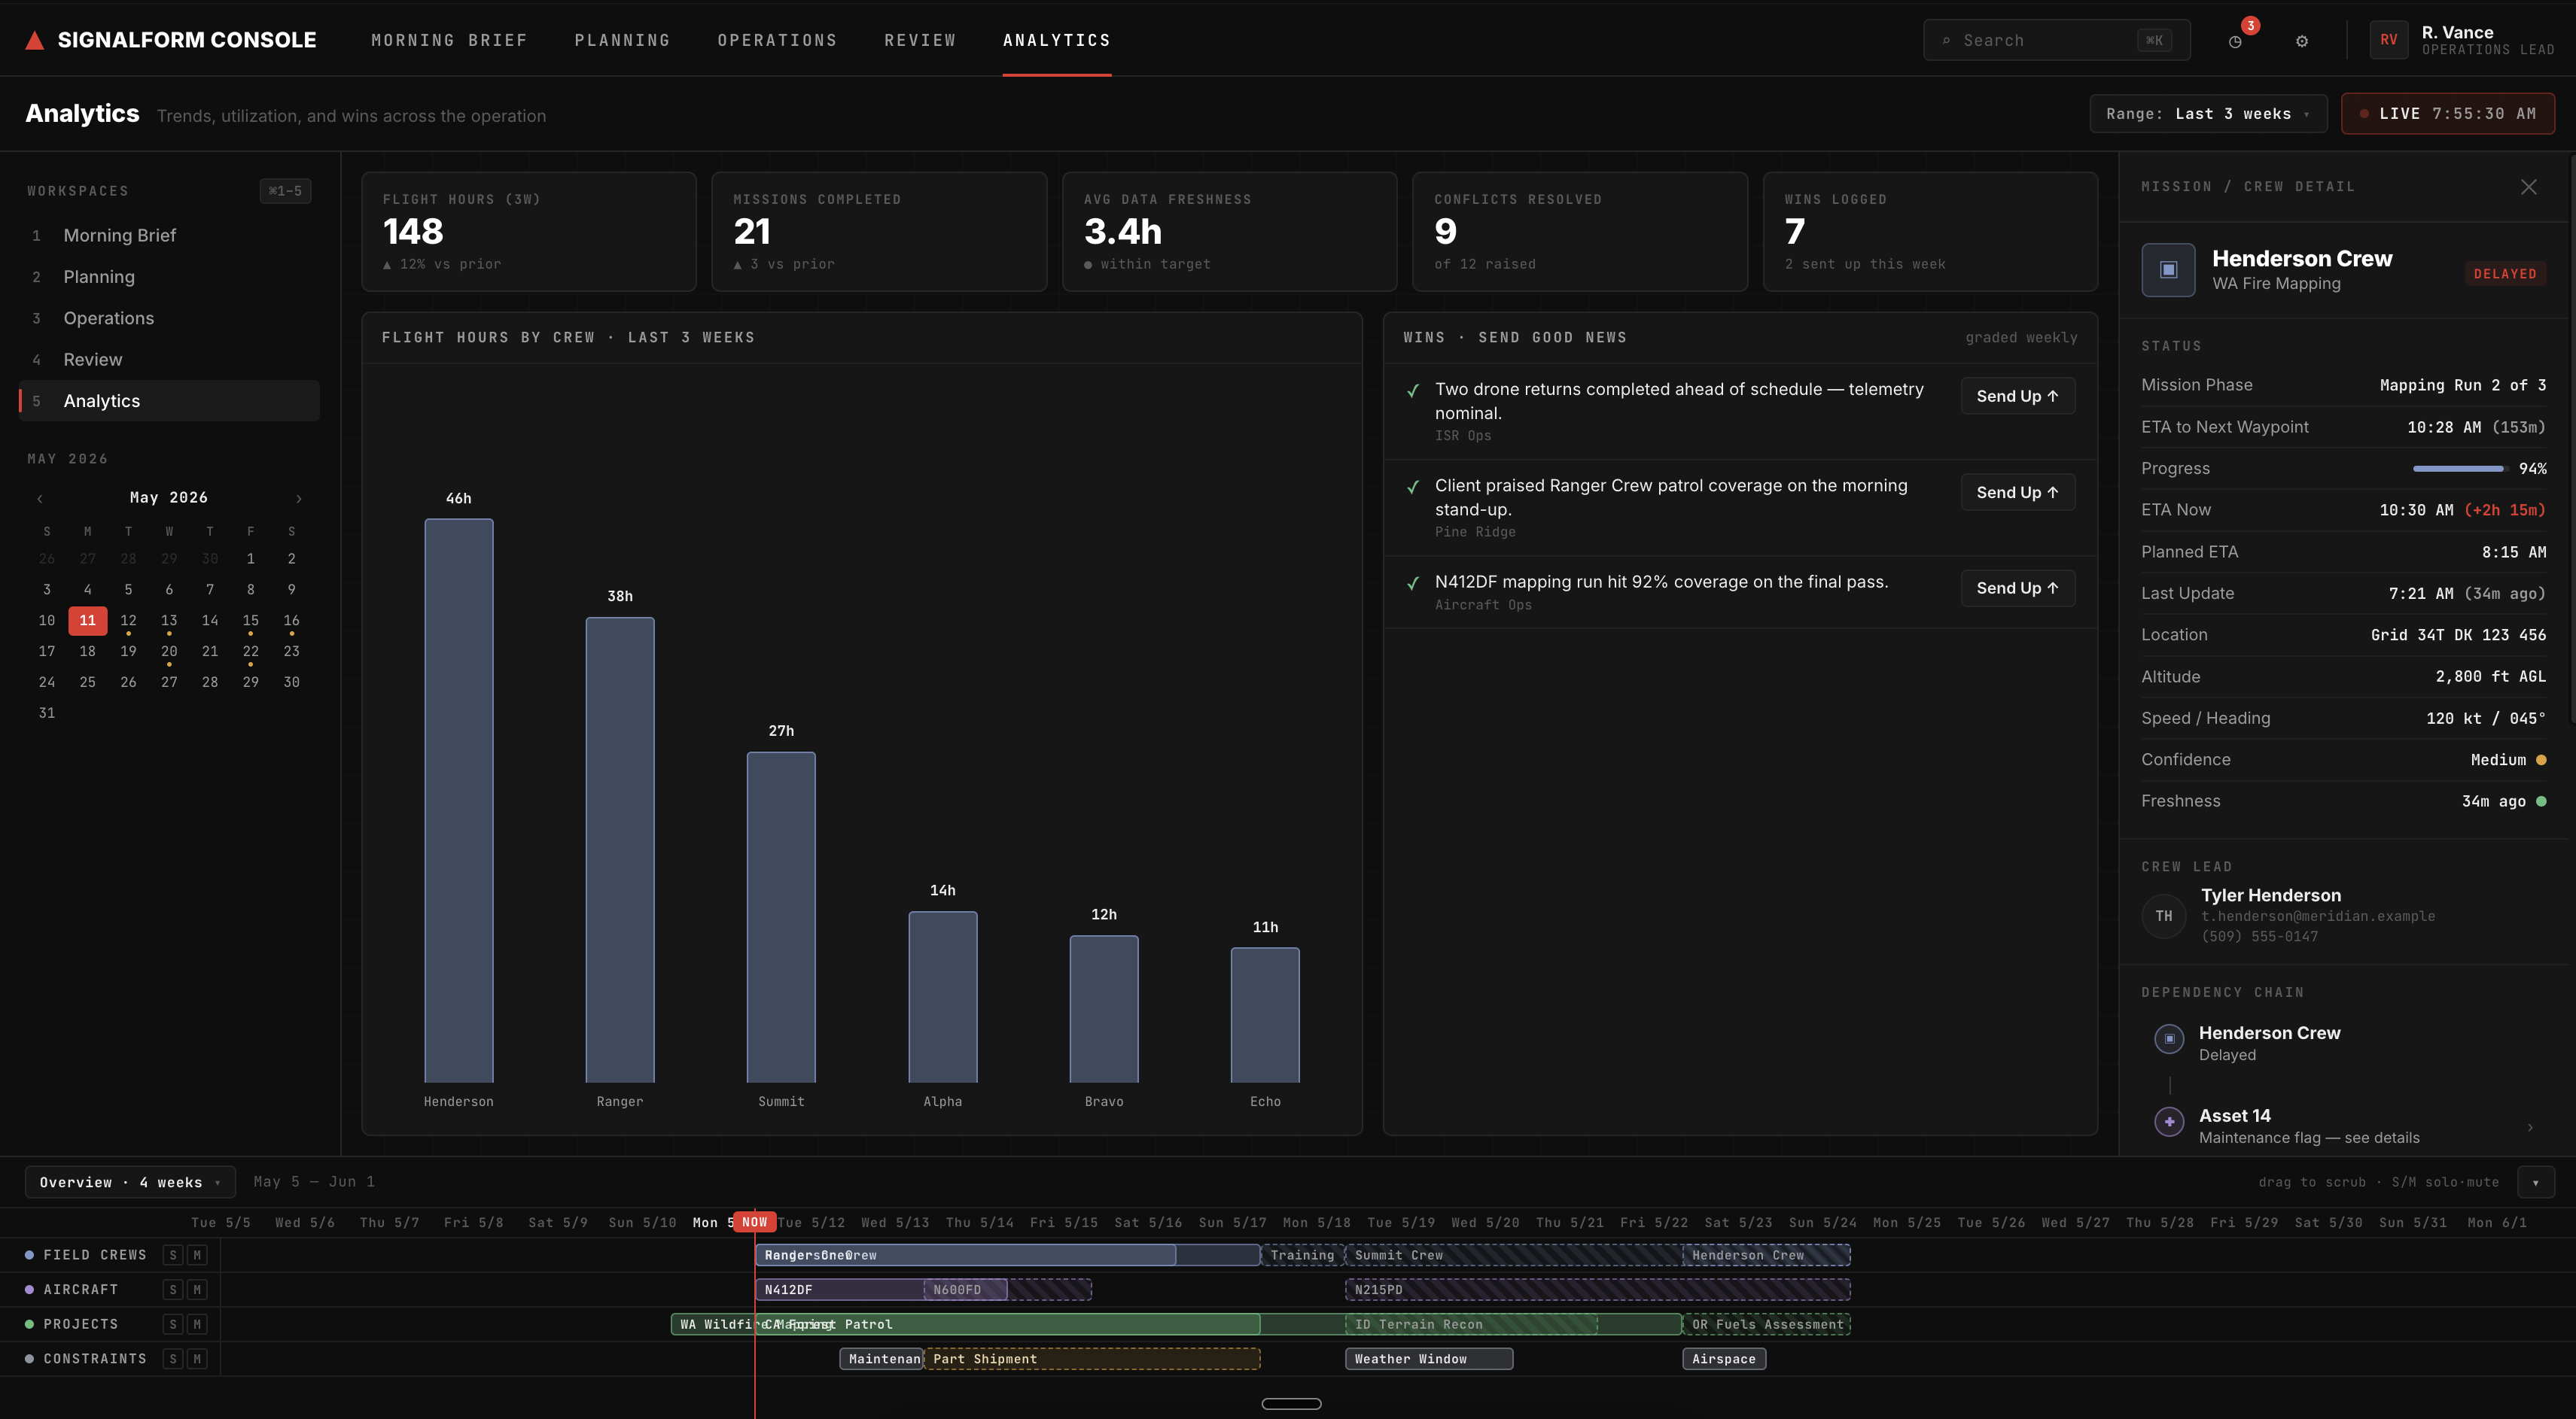
Task: Click the Weather Window constraint block
Action: click(1429, 1359)
